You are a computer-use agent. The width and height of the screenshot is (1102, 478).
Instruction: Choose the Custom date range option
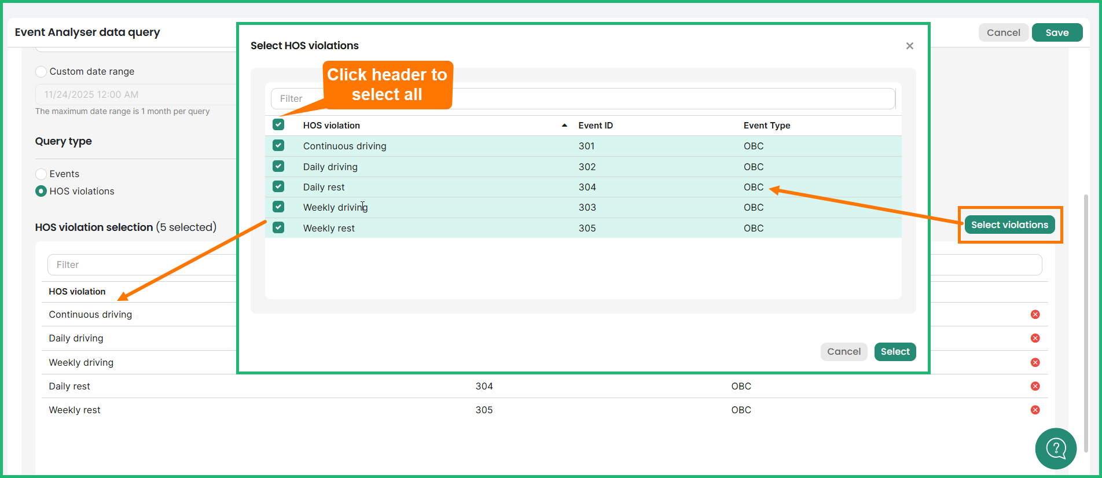tap(41, 72)
